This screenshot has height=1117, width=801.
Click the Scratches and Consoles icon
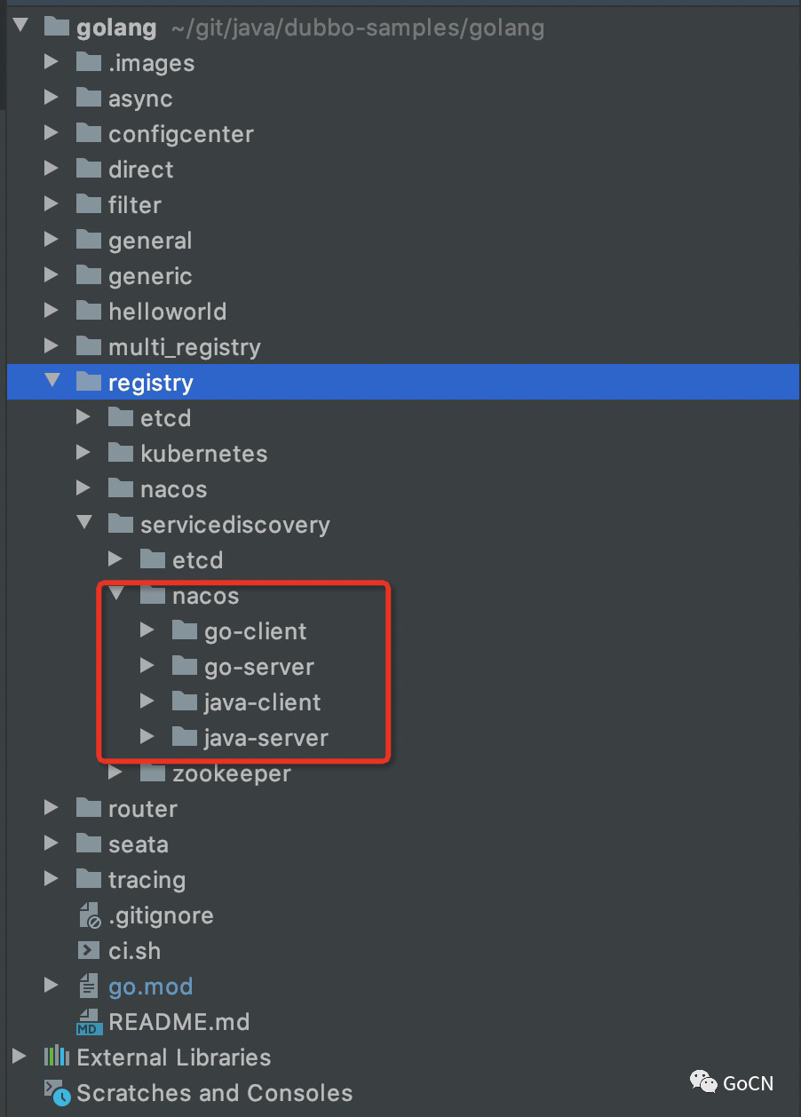tap(57, 1093)
